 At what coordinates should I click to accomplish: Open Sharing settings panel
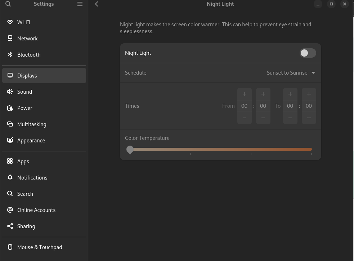pos(44,226)
